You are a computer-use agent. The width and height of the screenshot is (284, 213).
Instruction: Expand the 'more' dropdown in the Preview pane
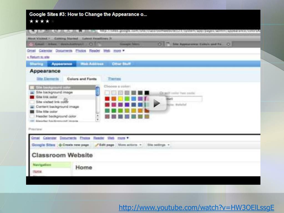(x=123, y=138)
